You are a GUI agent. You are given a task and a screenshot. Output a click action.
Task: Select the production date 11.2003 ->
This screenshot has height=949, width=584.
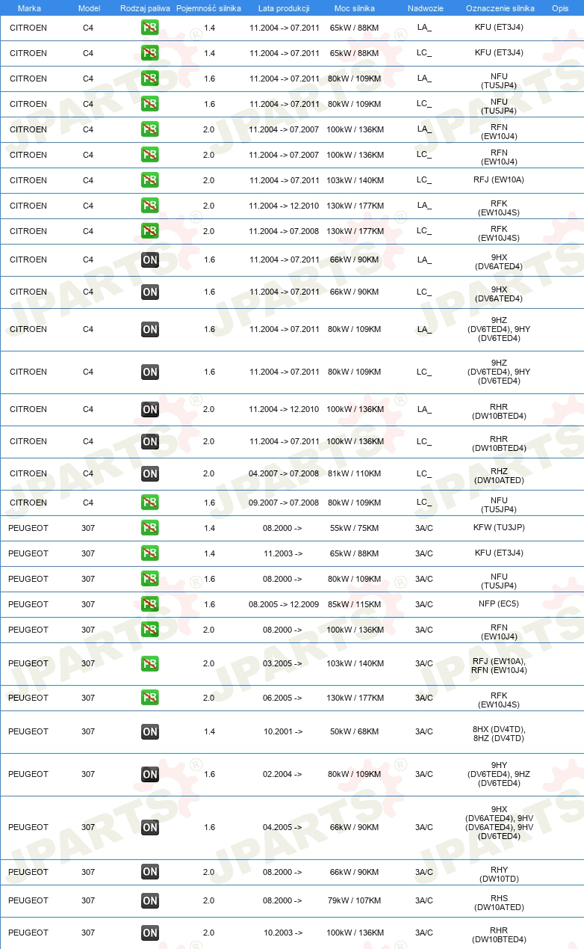(x=283, y=553)
